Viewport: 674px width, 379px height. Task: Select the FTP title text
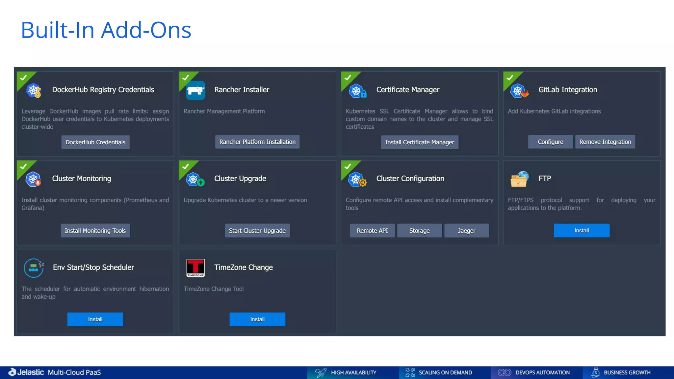(x=545, y=179)
